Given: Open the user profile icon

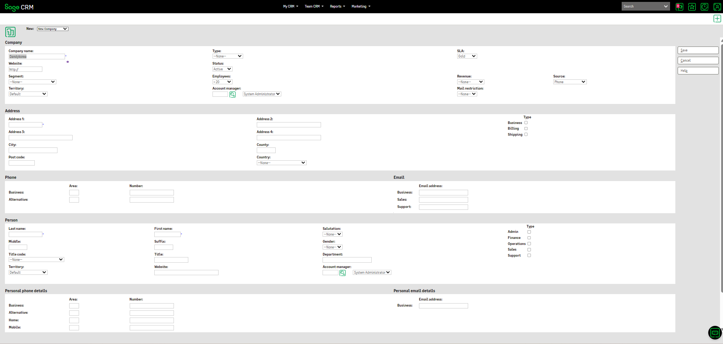Looking at the screenshot, I should click(717, 6).
